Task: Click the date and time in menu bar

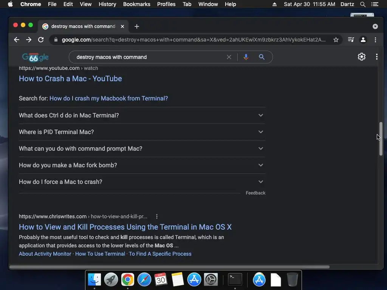Action: [309, 4]
